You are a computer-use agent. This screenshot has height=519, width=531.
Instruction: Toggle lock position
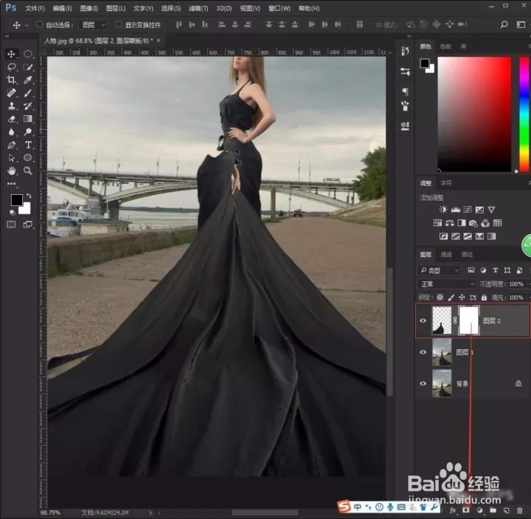(462, 298)
